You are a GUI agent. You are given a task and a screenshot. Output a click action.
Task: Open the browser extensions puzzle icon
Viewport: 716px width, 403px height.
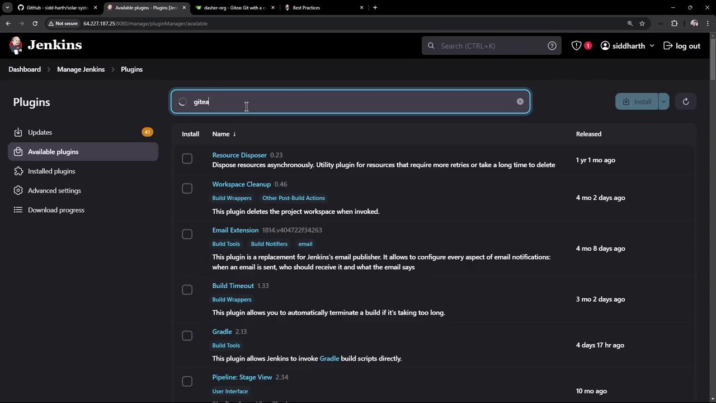coord(674,24)
